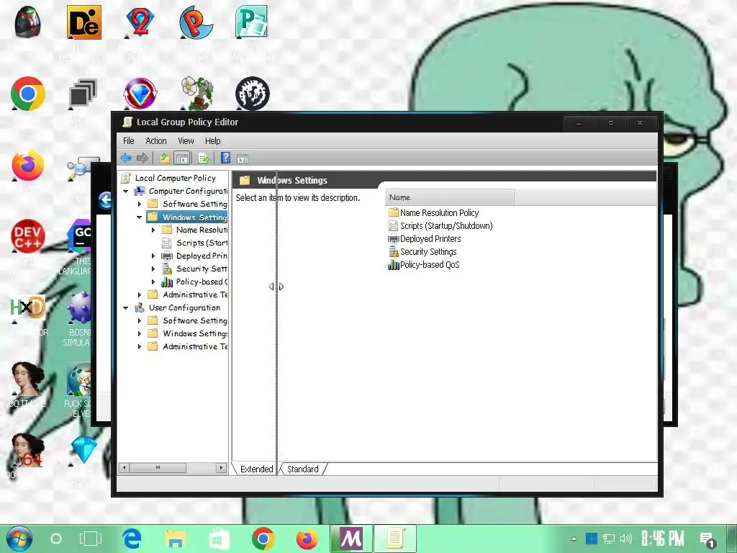Open Microsoft Store from the taskbar

tap(220, 539)
